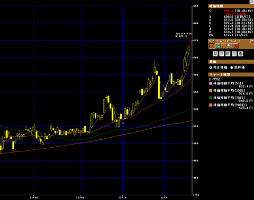Viewport: 254px width, 200px height.
Task: Click the 25-day moving average color swatch
Action: point(211,91)
